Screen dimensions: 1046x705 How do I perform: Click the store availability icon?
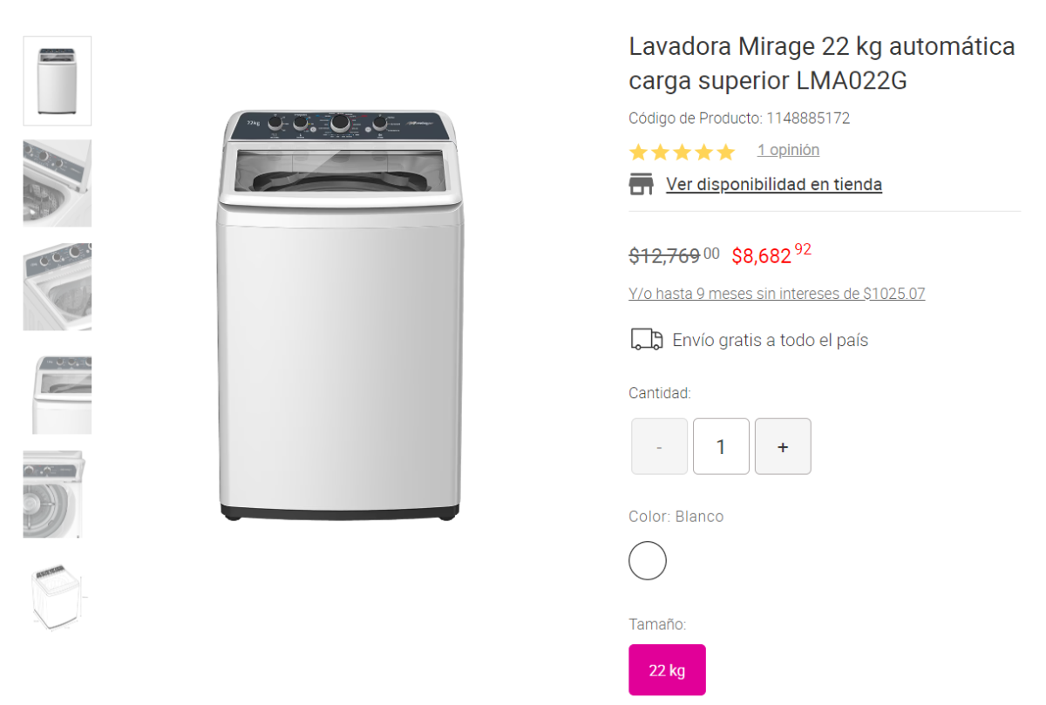(x=642, y=184)
